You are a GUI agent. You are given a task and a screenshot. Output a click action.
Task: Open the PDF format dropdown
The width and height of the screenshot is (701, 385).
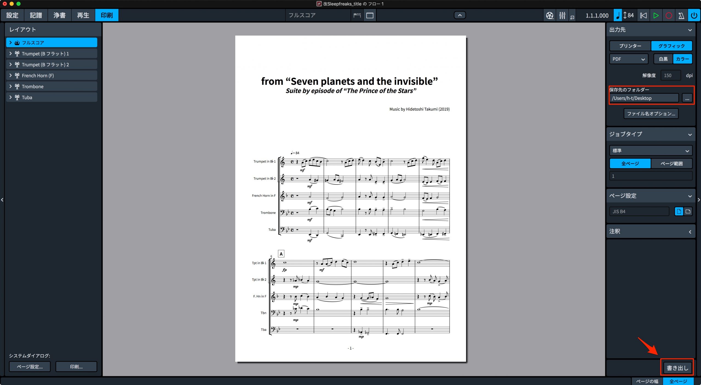(629, 59)
